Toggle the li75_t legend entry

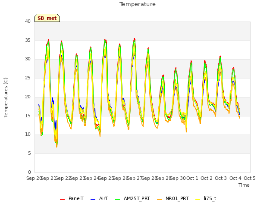pos(206,199)
